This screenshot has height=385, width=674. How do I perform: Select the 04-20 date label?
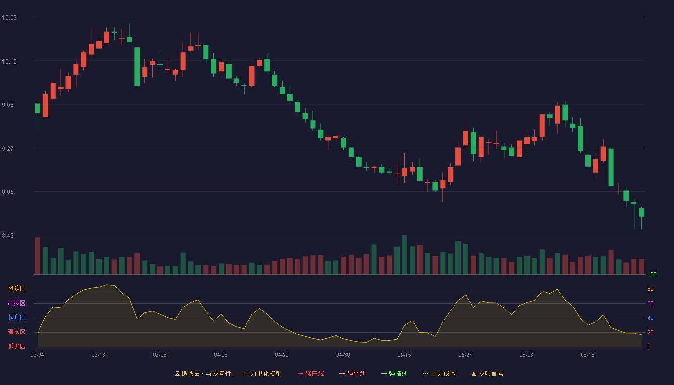(x=282, y=355)
